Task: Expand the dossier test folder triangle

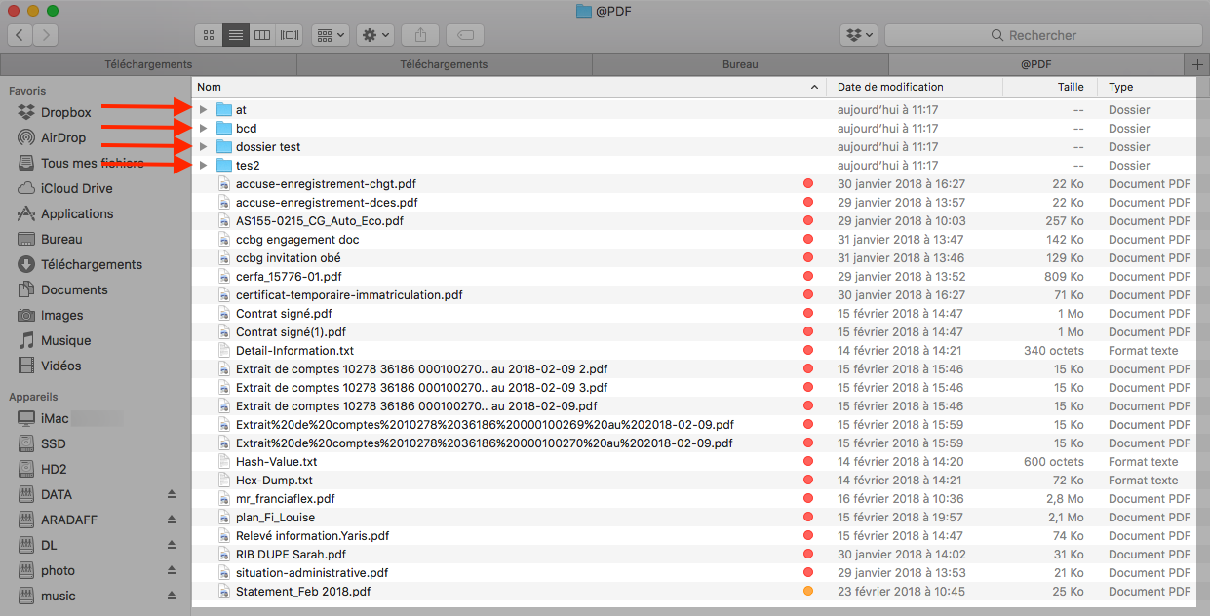Action: point(203,147)
